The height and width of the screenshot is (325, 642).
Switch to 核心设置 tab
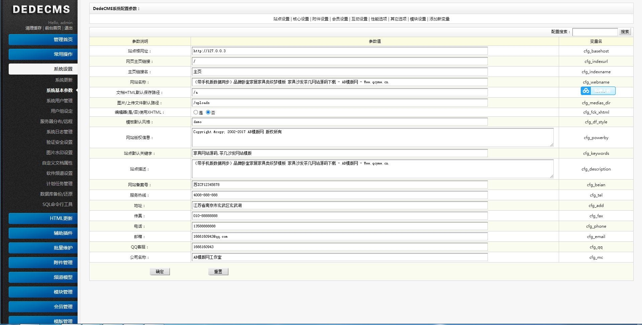coord(301,19)
